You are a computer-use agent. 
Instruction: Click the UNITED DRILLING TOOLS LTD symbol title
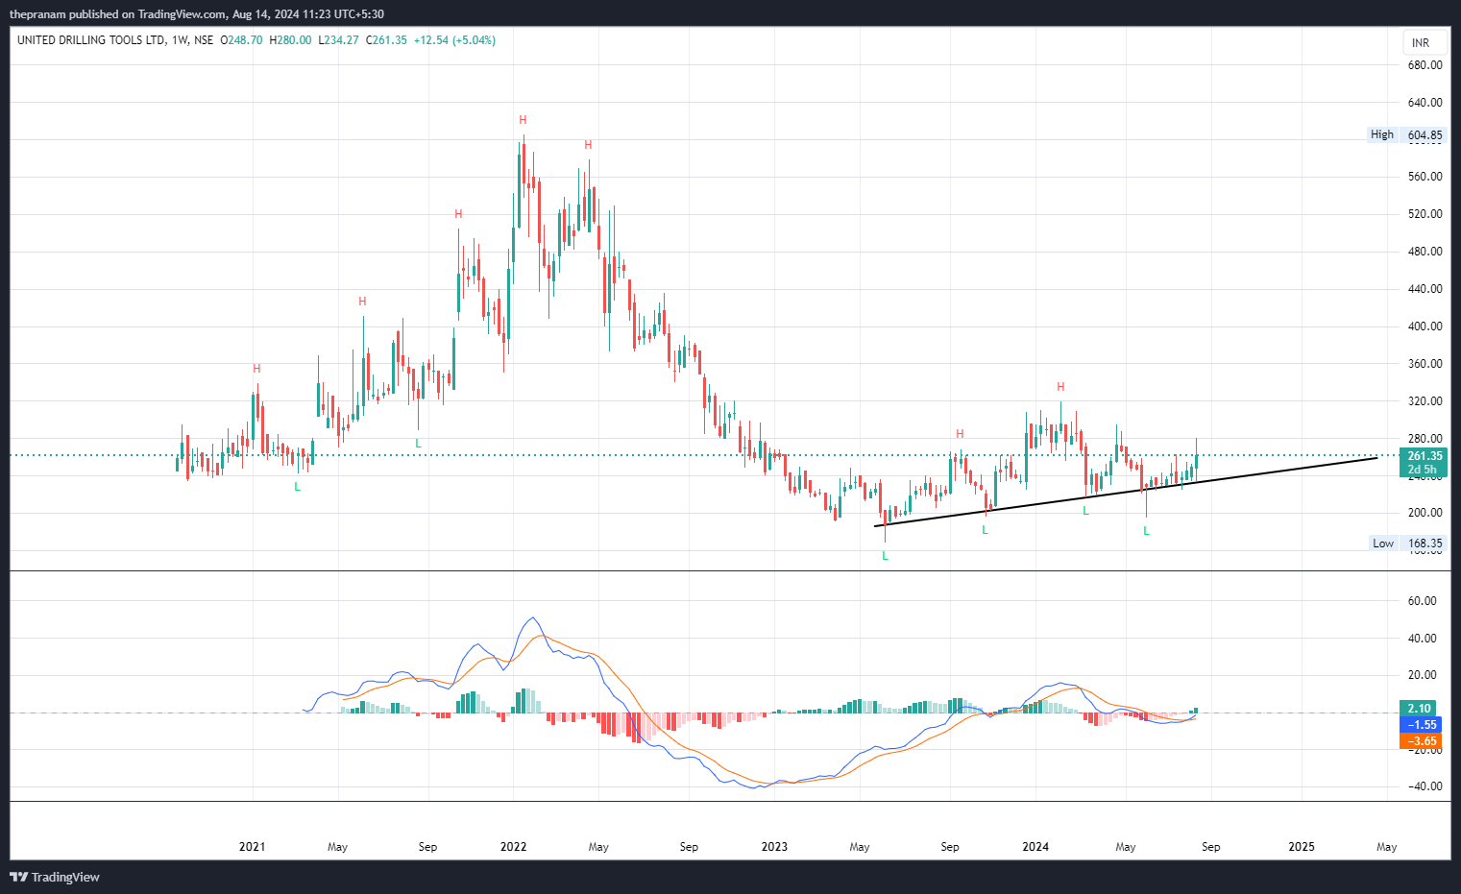91,40
